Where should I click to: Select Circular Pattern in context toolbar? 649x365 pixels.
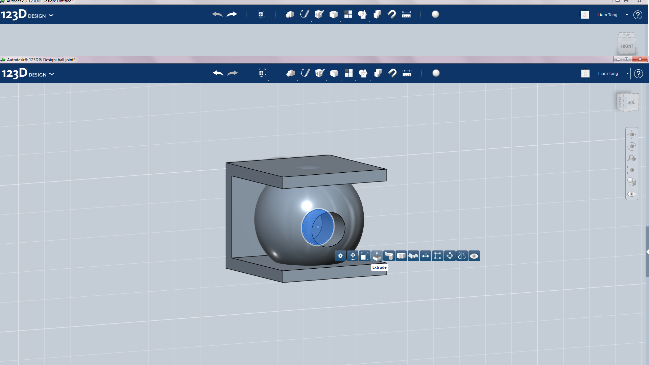point(450,256)
